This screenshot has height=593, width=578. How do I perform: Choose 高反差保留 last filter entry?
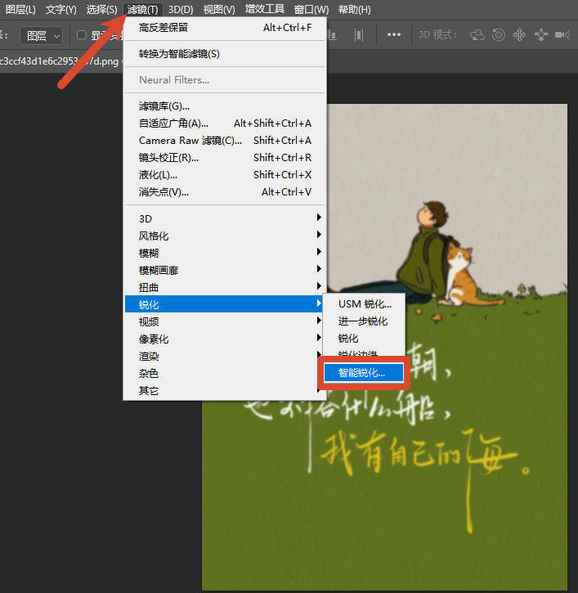225,28
